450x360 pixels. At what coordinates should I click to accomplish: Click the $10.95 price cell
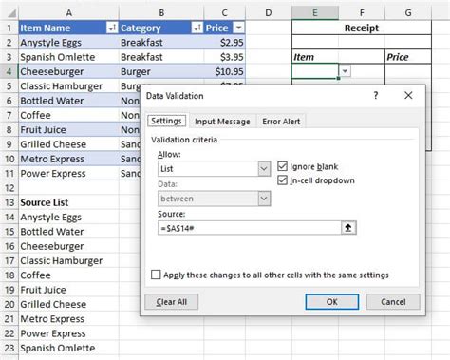pos(225,71)
